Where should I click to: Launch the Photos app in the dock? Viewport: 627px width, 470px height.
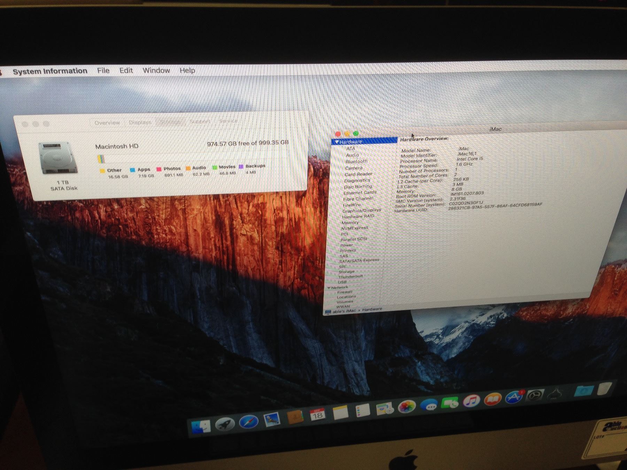pos(407,407)
